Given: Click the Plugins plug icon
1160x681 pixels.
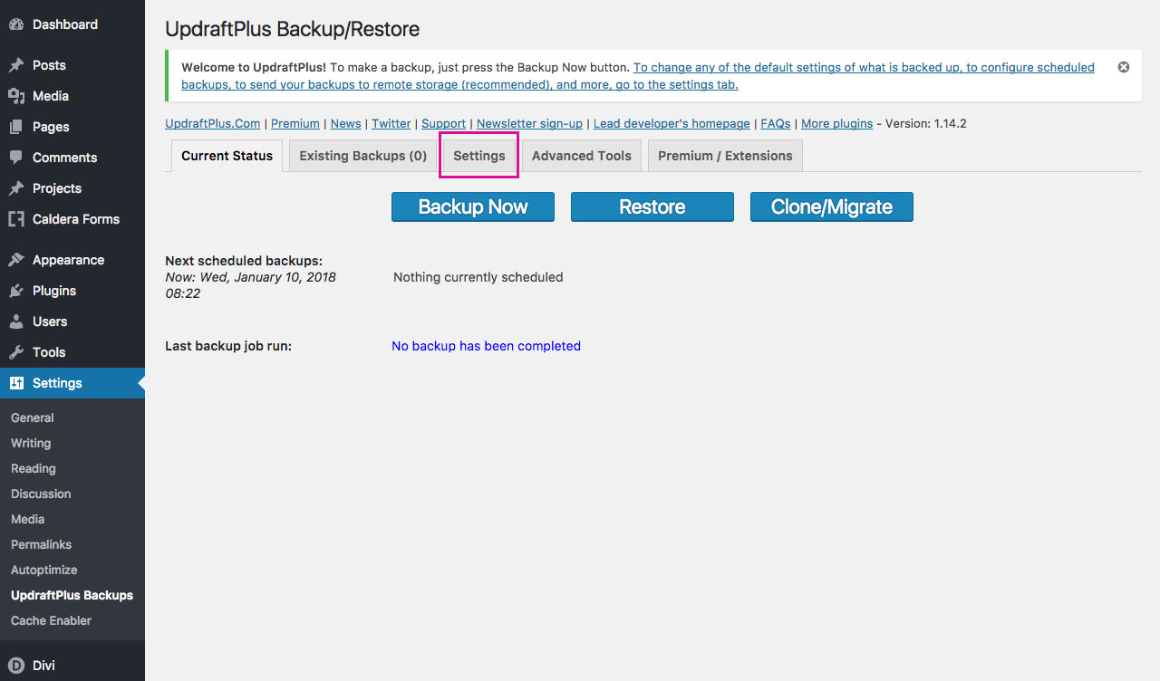Looking at the screenshot, I should coord(16,291).
